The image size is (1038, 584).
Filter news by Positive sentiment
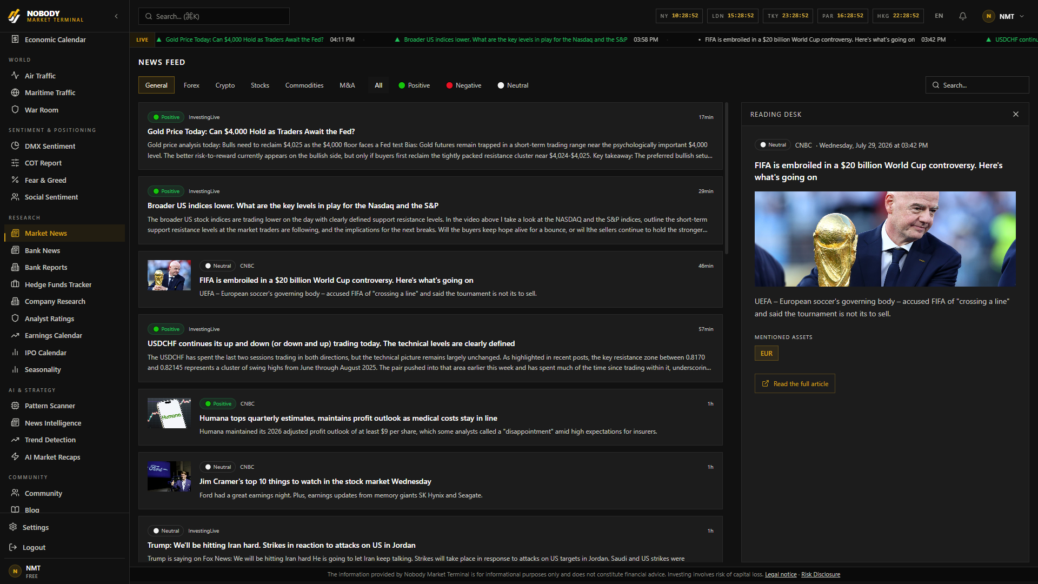[x=414, y=85]
